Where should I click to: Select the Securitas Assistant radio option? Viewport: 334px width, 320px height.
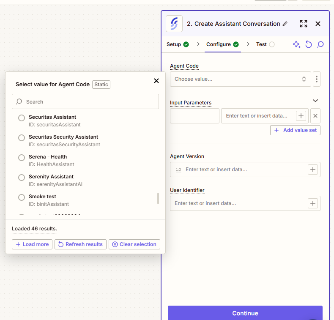click(22, 118)
